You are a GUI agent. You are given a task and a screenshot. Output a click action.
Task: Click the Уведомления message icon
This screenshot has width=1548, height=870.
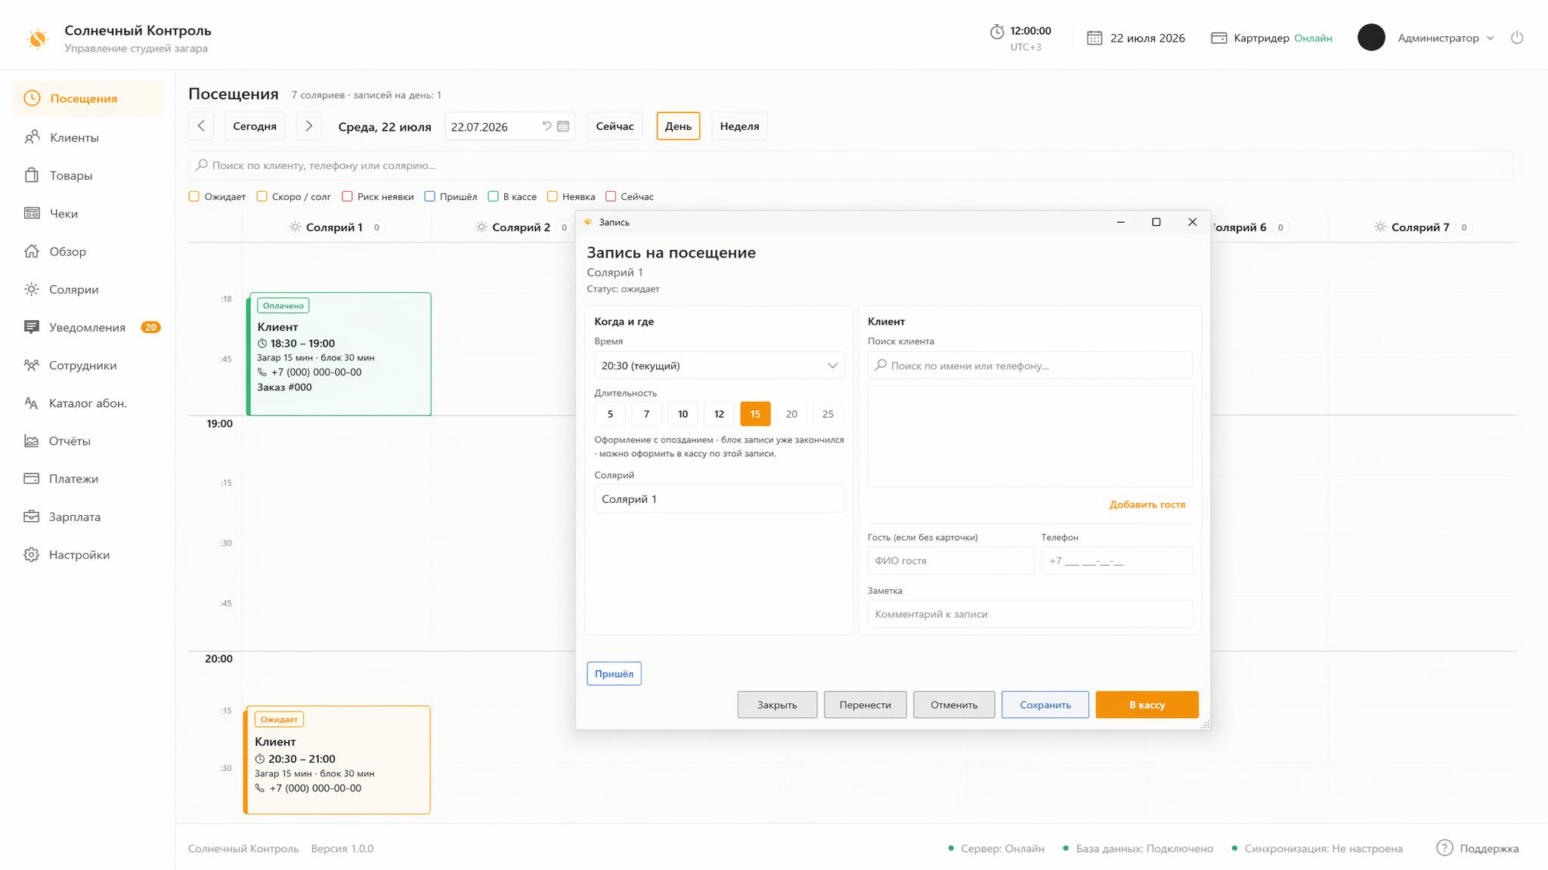(32, 327)
